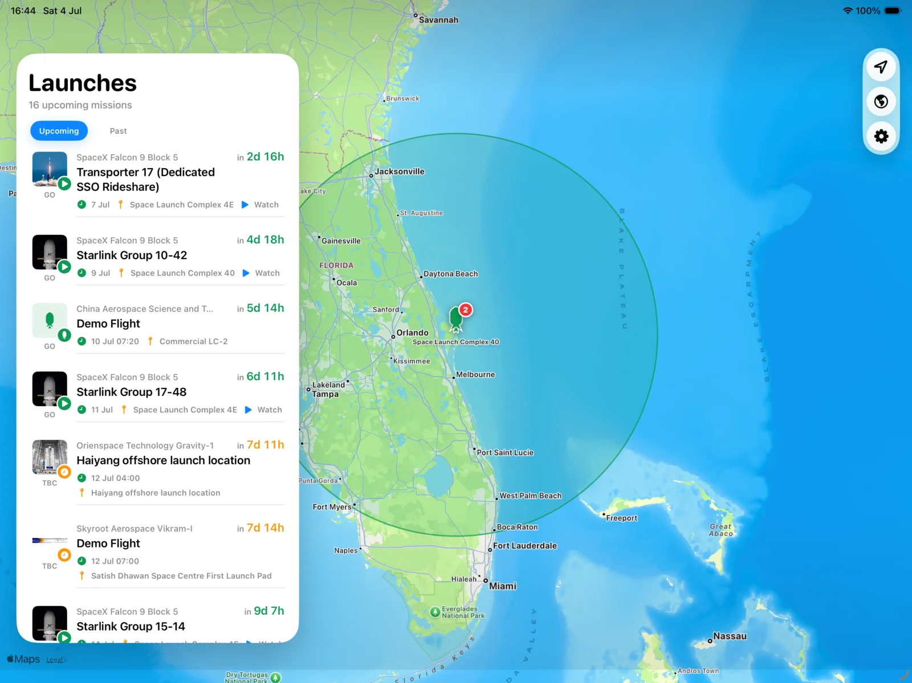The width and height of the screenshot is (912, 683).
Task: Tap the 16:44 clock in status bar
Action: (x=23, y=11)
